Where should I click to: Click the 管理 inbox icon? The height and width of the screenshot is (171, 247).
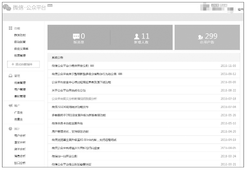[x=11, y=76]
